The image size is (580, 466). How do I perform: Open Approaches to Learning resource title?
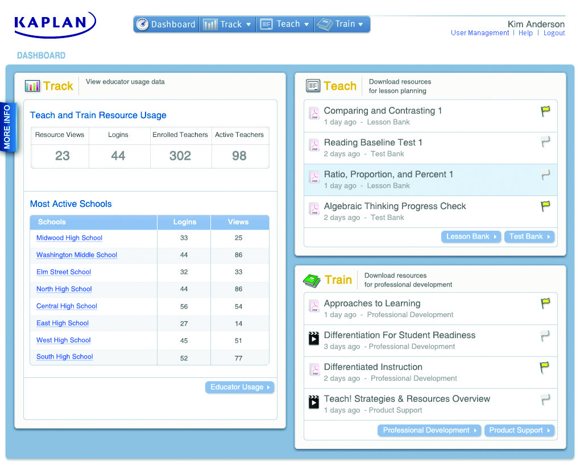pyautogui.click(x=372, y=303)
